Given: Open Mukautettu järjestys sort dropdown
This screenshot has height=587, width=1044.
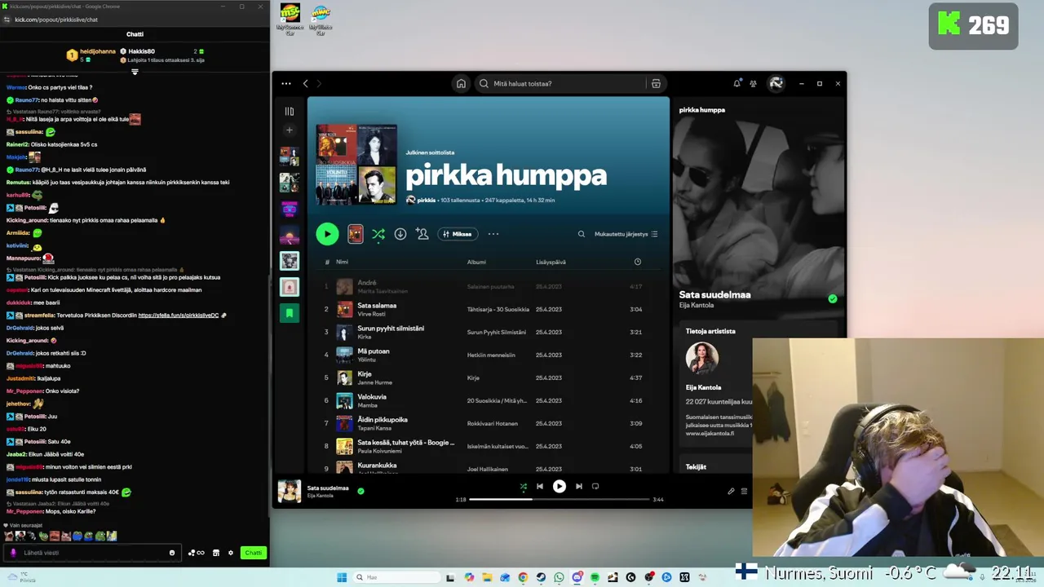Looking at the screenshot, I should pyautogui.click(x=626, y=234).
